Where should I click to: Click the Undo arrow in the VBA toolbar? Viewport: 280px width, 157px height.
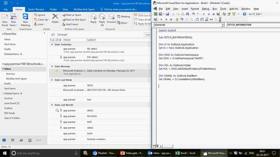pos(193,14)
